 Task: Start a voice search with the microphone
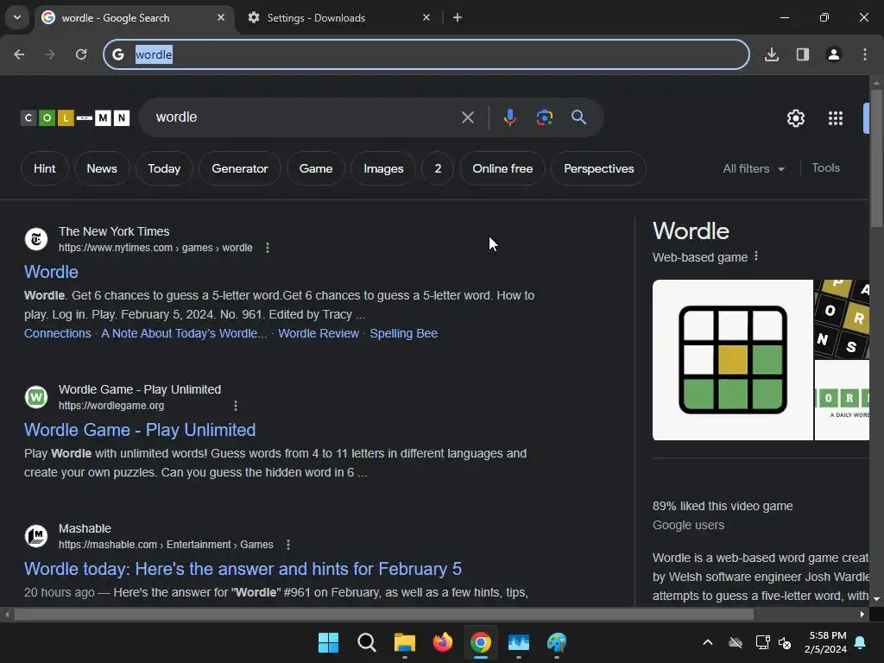coord(509,117)
